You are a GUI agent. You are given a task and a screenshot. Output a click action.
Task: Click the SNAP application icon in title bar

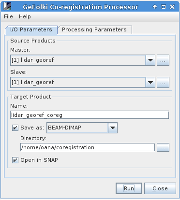[7, 7]
